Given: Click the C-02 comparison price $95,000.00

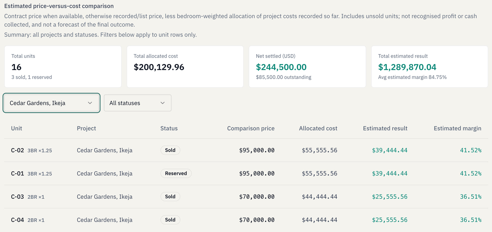Looking at the screenshot, I should tap(257, 150).
